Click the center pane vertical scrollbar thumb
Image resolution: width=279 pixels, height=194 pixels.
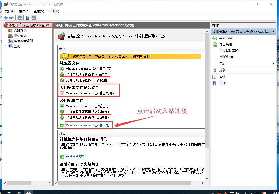coord(207,91)
